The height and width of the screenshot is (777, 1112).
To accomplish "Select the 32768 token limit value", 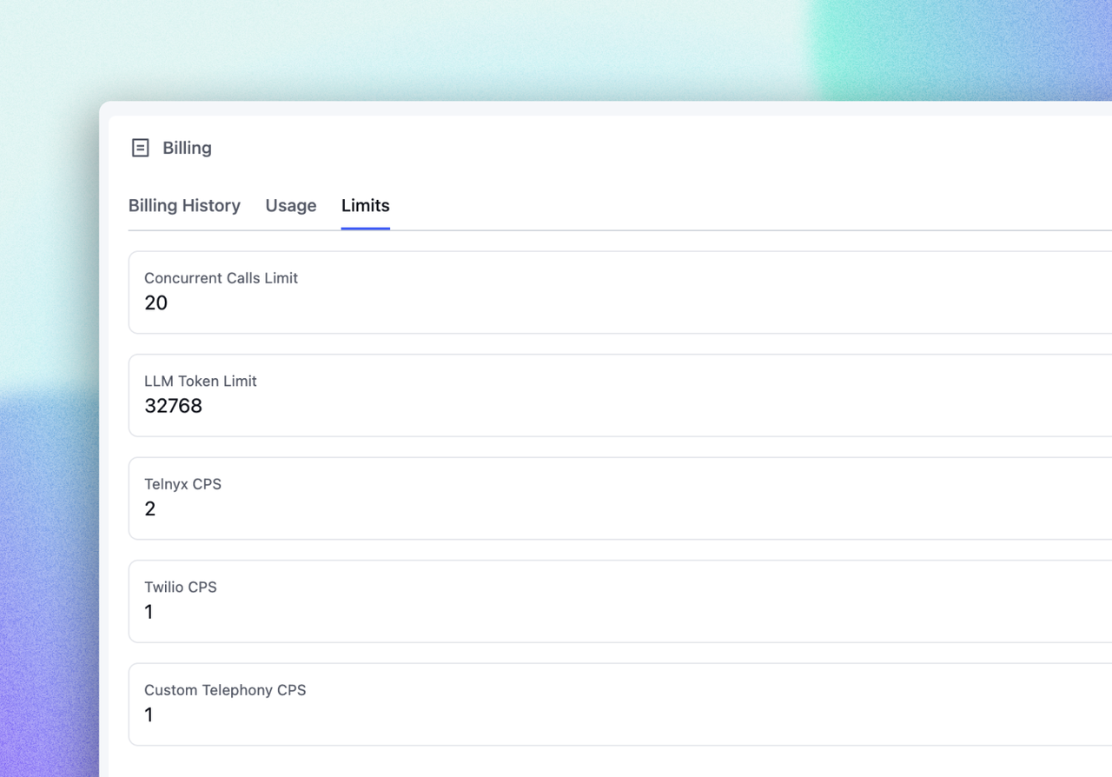I will 173,406.
